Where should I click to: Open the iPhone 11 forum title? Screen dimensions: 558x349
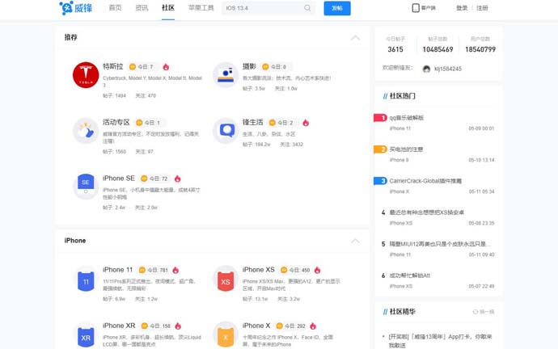pyautogui.click(x=117, y=270)
